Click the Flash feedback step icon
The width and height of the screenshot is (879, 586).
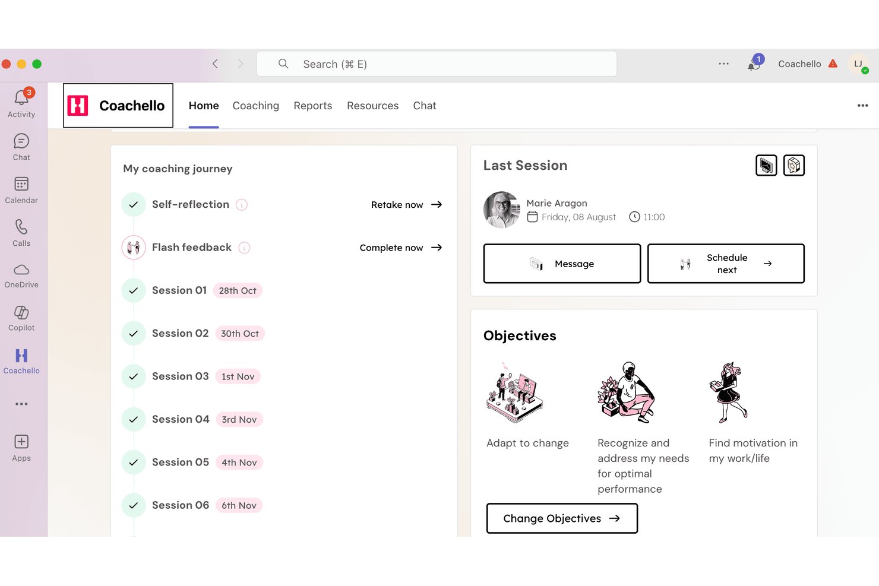(x=134, y=248)
